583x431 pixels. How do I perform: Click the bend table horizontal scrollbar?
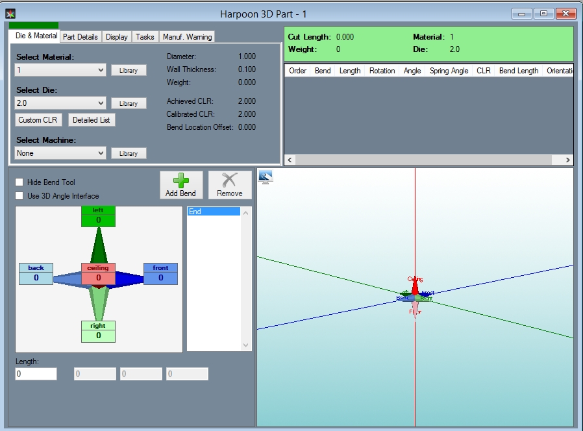[423, 160]
